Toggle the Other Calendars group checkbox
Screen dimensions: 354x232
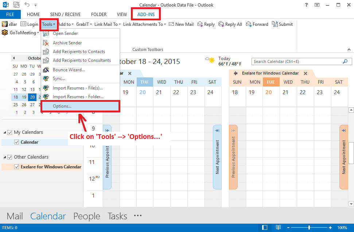pyautogui.click(x=9, y=157)
